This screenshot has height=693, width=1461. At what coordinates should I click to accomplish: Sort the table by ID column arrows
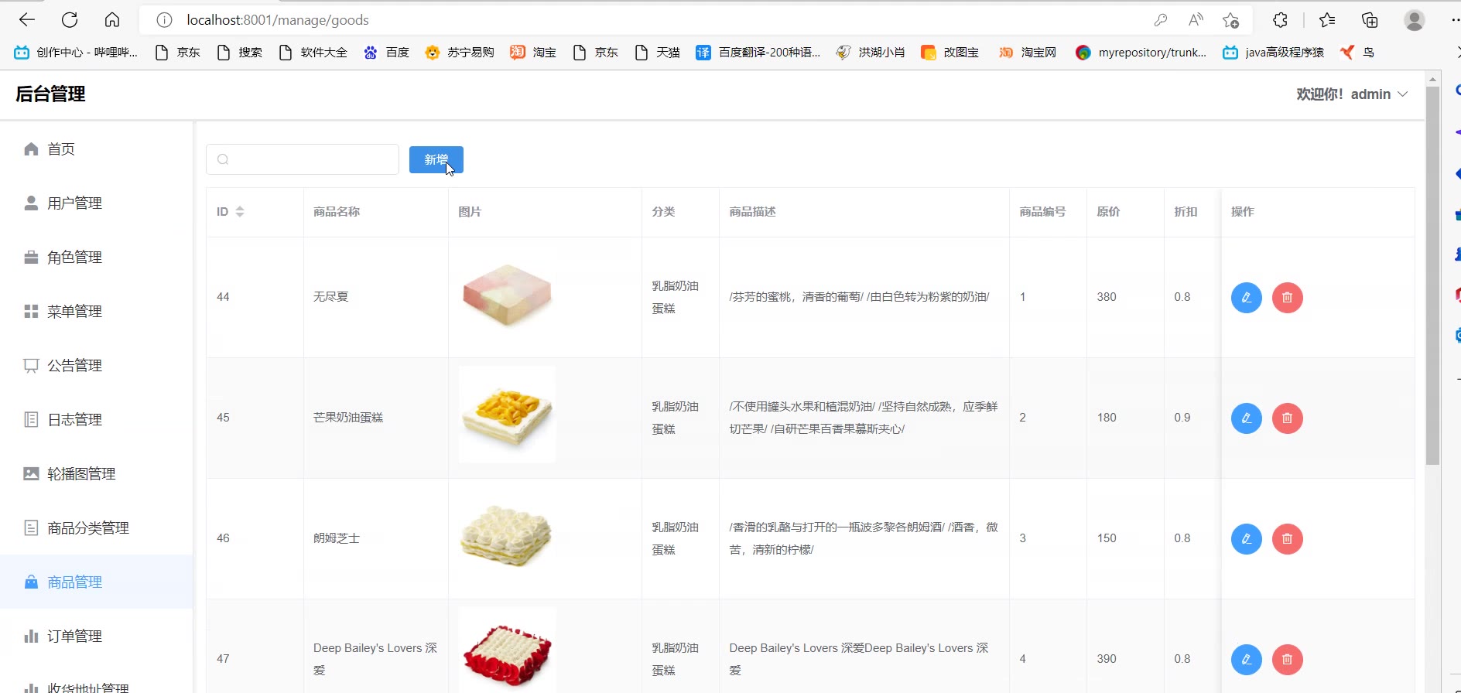(x=240, y=212)
